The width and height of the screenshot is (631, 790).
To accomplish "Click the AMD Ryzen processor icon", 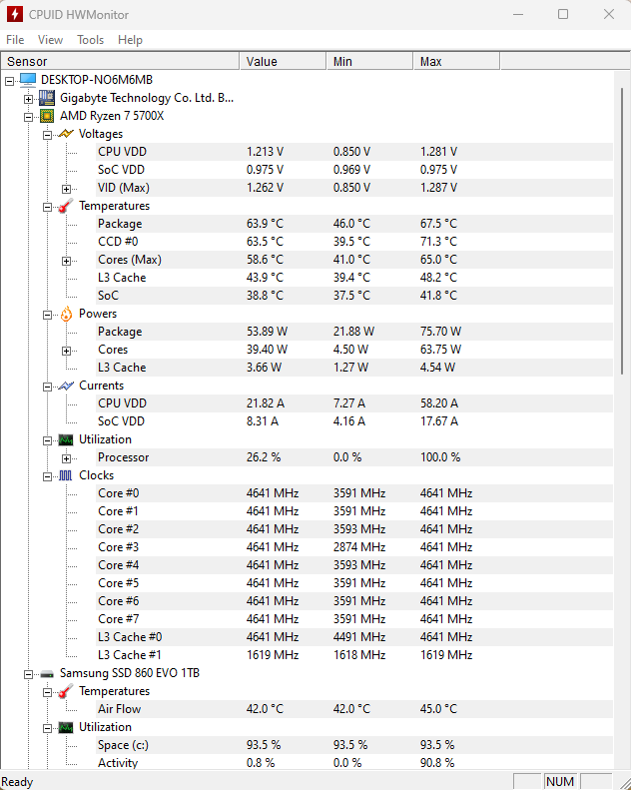I will click(x=47, y=116).
